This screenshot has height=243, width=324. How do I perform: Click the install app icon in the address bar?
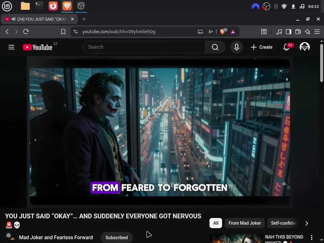pos(200,32)
